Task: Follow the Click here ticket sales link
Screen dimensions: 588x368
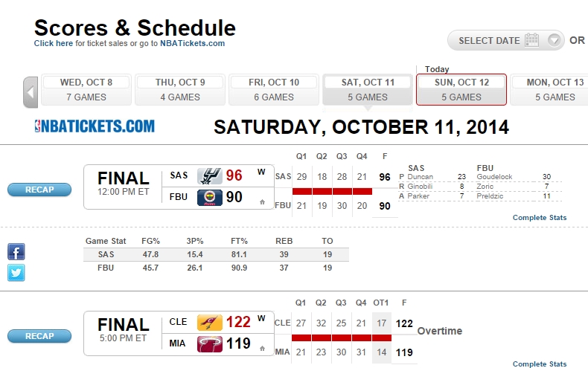Action: pos(54,43)
